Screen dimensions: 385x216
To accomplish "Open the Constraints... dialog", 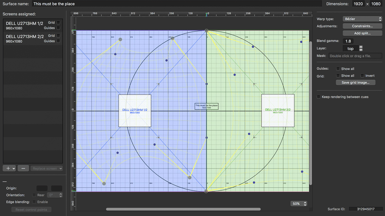I will [x=362, y=26].
